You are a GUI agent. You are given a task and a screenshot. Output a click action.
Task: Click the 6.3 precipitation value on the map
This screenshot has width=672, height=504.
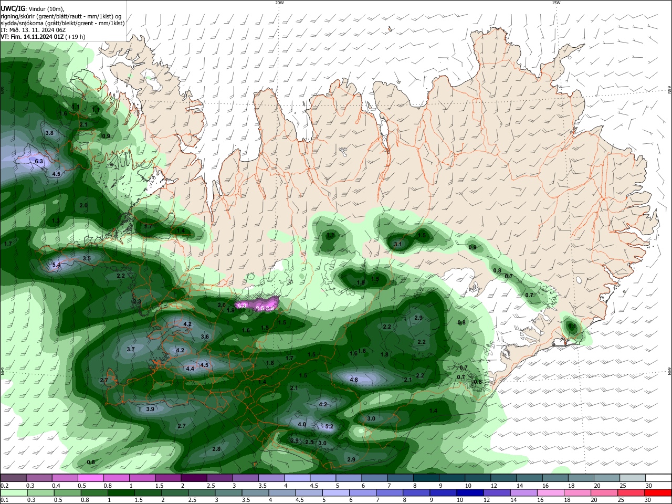pyautogui.click(x=39, y=161)
